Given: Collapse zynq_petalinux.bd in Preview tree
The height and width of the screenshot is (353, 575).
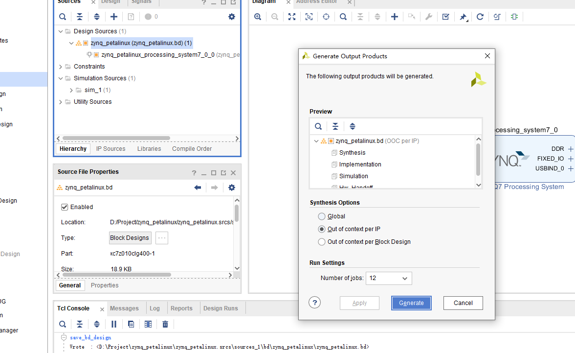Looking at the screenshot, I should 316,141.
